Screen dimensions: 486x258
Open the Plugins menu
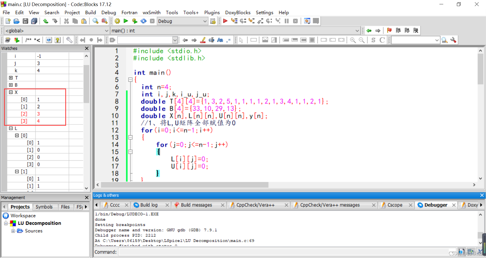(x=212, y=12)
